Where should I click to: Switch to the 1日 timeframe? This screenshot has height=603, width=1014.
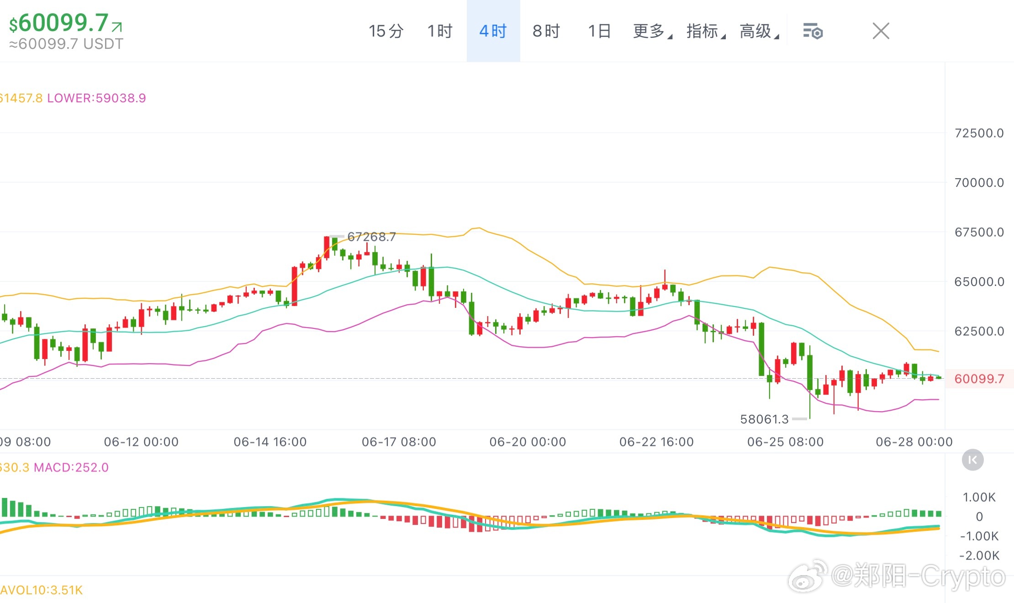(x=599, y=31)
